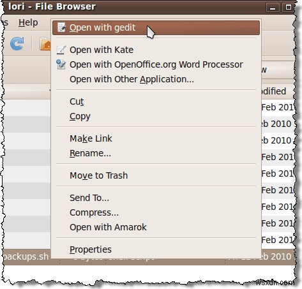This screenshot has width=302, height=289.
Task: Click the Home folder toolbar icon
Action: click(x=45, y=44)
